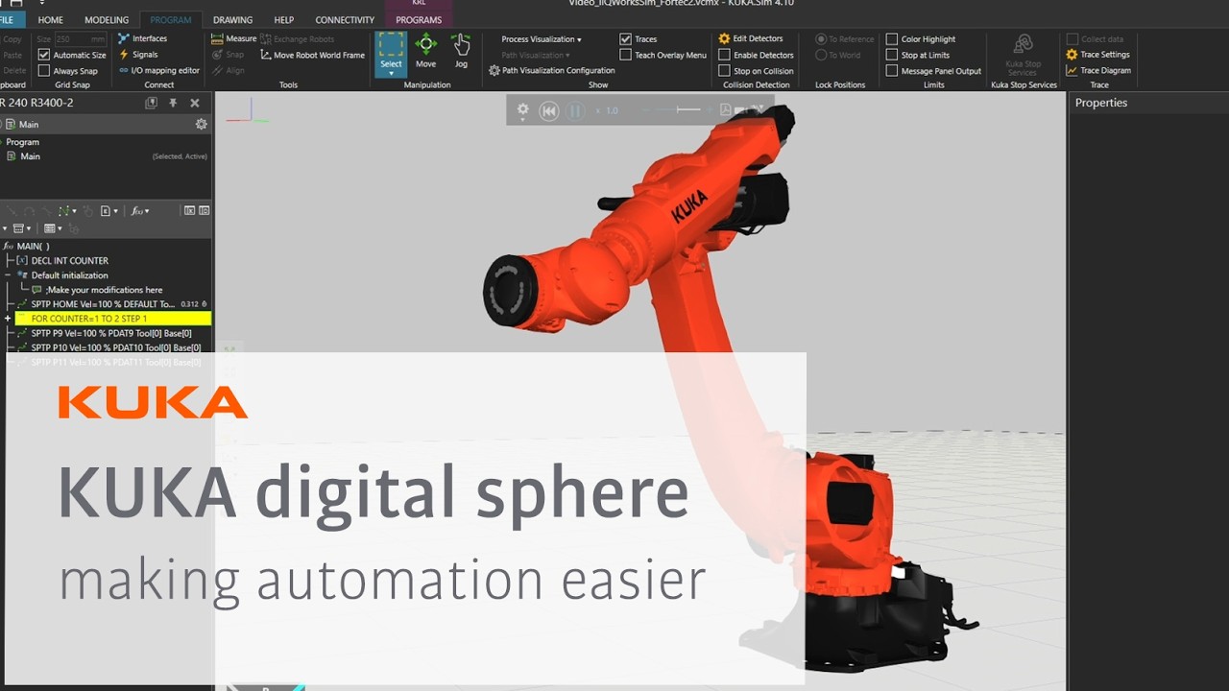
Task: Activate the Measure tool
Action: point(233,38)
